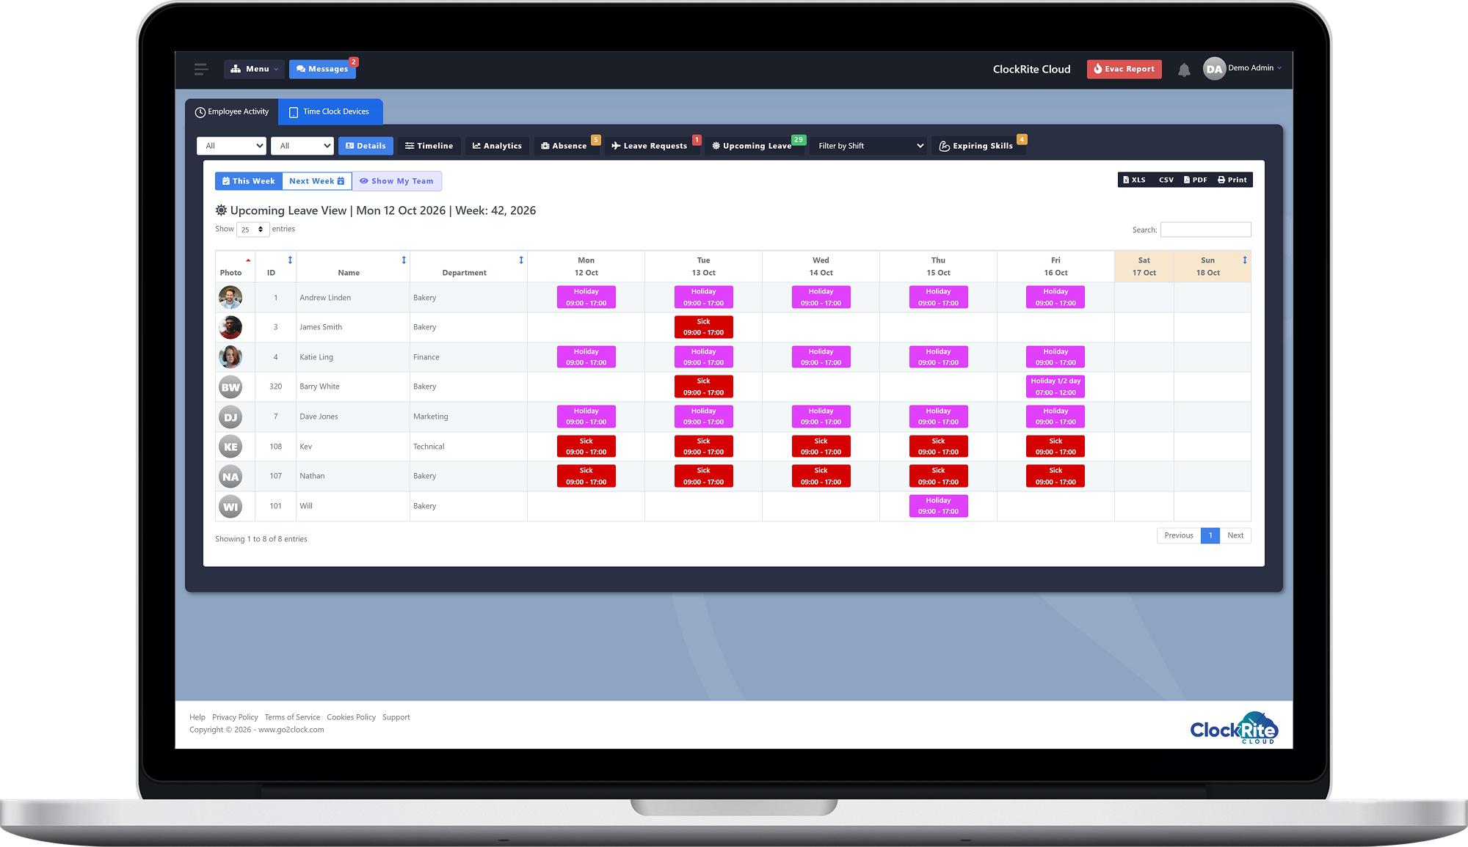Image resolution: width=1468 pixels, height=847 pixels.
Task: Open Leave Requests
Action: coord(650,146)
